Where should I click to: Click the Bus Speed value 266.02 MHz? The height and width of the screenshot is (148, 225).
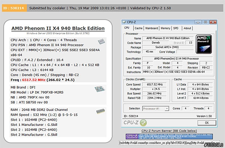coord(154,94)
